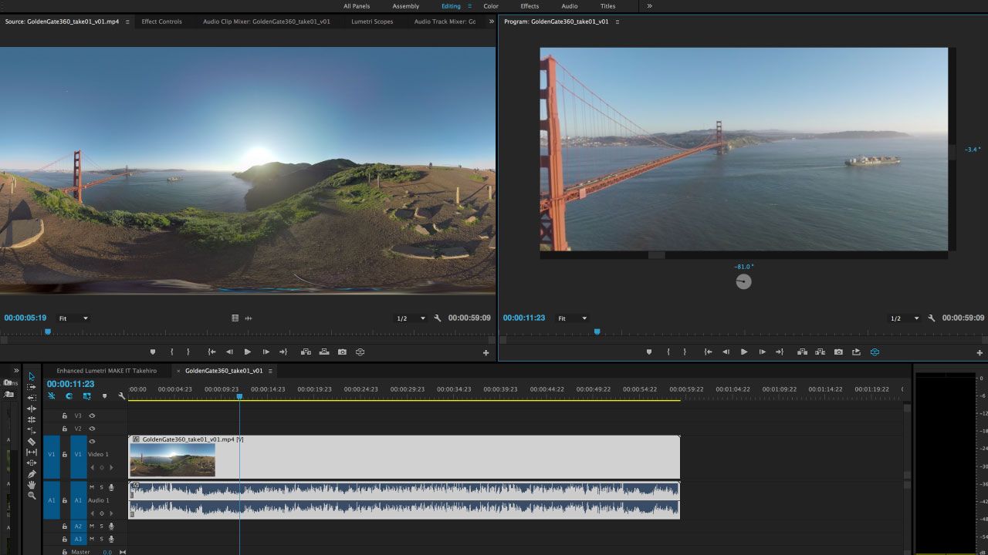Image resolution: width=988 pixels, height=555 pixels.
Task: Switch to the Color workspace
Action: (x=491, y=6)
